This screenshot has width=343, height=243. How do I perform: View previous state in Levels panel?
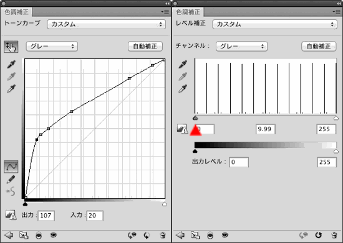(x=304, y=235)
